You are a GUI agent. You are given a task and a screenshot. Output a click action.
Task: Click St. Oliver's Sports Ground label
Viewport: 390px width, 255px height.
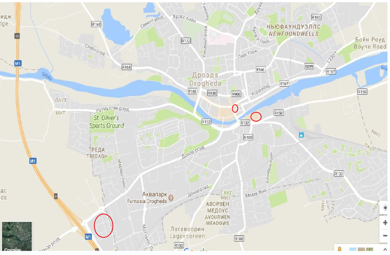point(107,122)
